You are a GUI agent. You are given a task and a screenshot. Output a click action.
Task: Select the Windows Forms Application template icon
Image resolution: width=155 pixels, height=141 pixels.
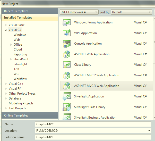pos(67,22)
